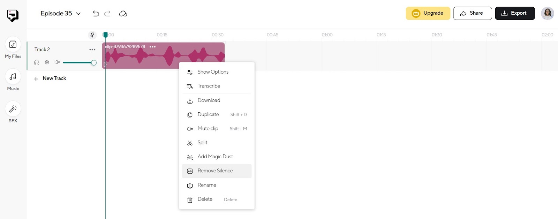Open the My Files panel
Screen dimensions: 558x219
pos(13,48)
